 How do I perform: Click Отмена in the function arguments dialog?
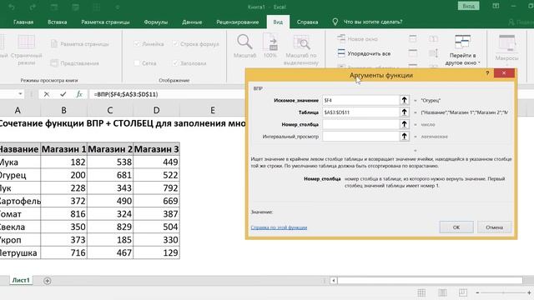point(494,227)
